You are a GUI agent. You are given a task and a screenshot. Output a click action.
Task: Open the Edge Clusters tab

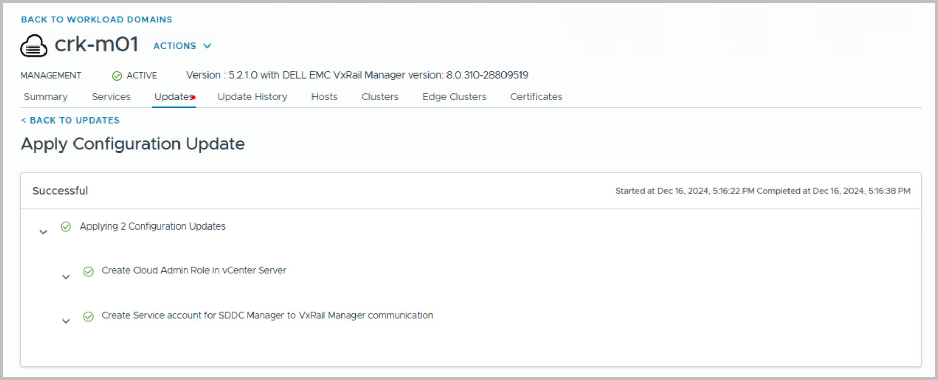coord(454,97)
